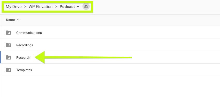Toggle the Name sort direction arrow
This screenshot has width=220, height=97.
[18, 20]
